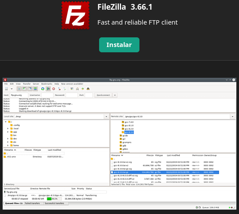Expand the home folder in local tree

click(x=8, y=145)
